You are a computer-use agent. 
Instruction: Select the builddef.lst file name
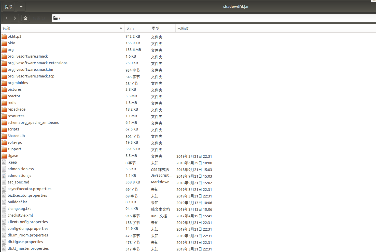pos(17,202)
